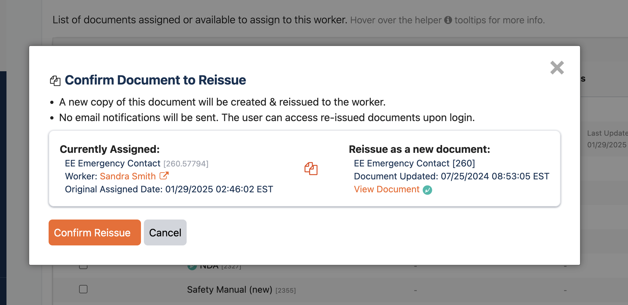Click the Confirm Document to Reissue heading
The image size is (628, 305).
tap(155, 80)
